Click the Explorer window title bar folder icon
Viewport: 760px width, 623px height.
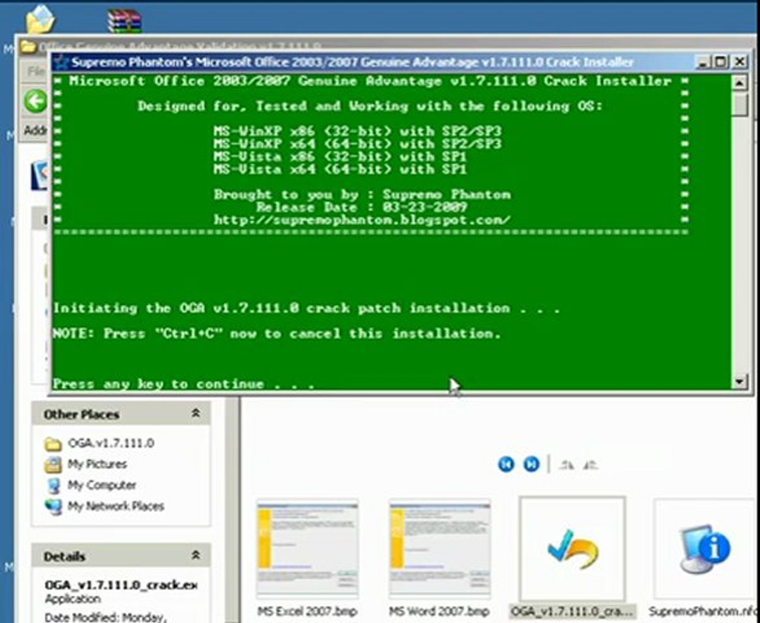click(28, 46)
